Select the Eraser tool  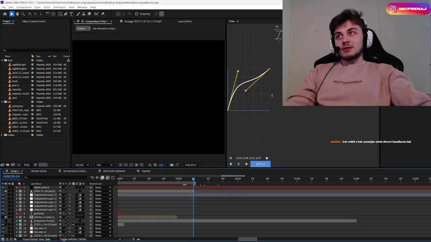[x=89, y=14]
